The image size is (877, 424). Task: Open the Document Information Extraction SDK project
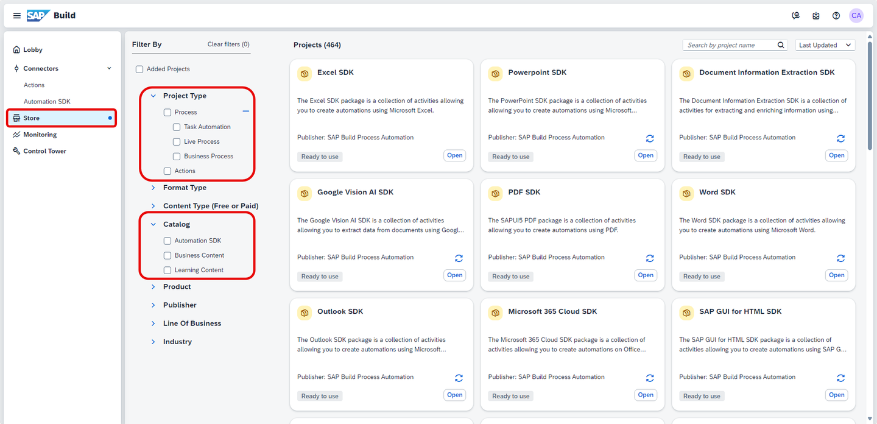click(x=837, y=155)
